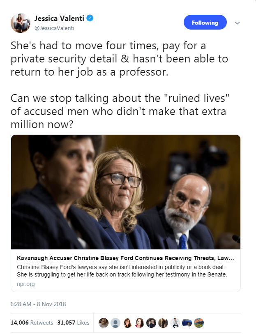Expand the tweet options chevron
The image size is (256, 334).
point(237,23)
